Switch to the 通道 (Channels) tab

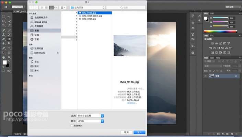(212, 58)
